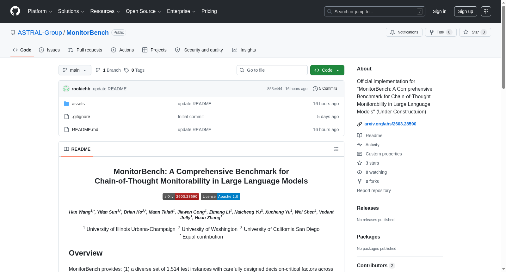Open the .gitignore file name
The image size is (506, 272).
(81, 117)
